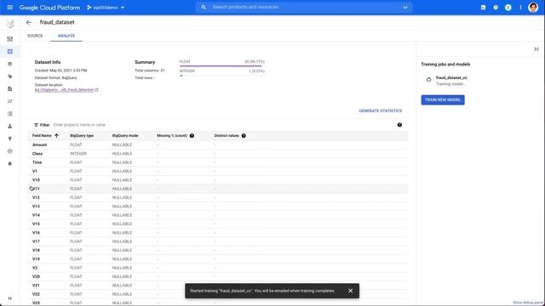Open Models lightbulb icon in sidebar
545x306 pixels.
pyautogui.click(x=10, y=139)
